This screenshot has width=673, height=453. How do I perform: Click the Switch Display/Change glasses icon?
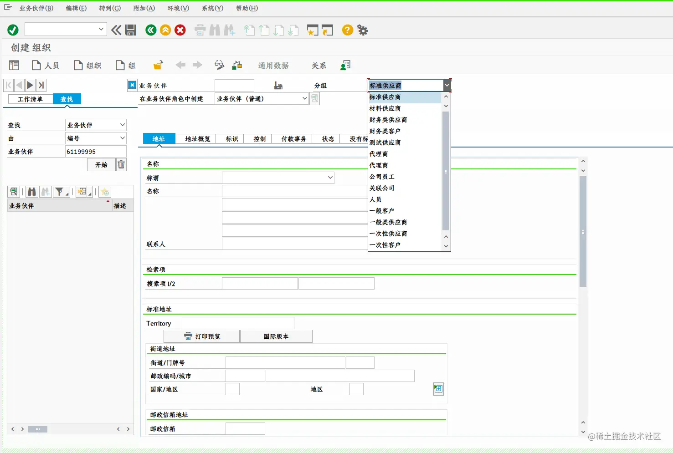click(219, 65)
